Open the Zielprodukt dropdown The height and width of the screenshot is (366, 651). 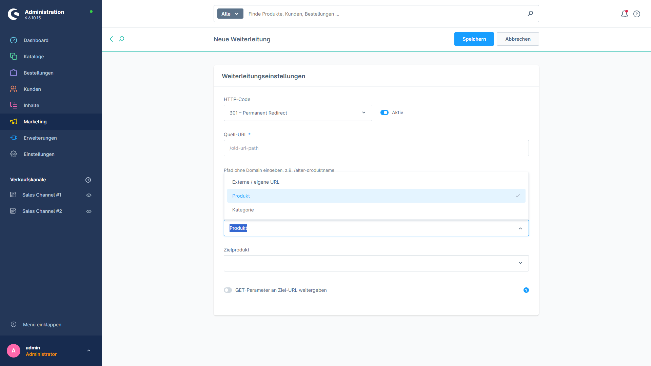point(376,263)
